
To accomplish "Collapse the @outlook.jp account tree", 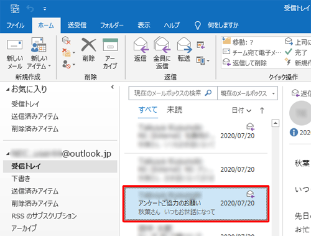I will pos(7,154).
